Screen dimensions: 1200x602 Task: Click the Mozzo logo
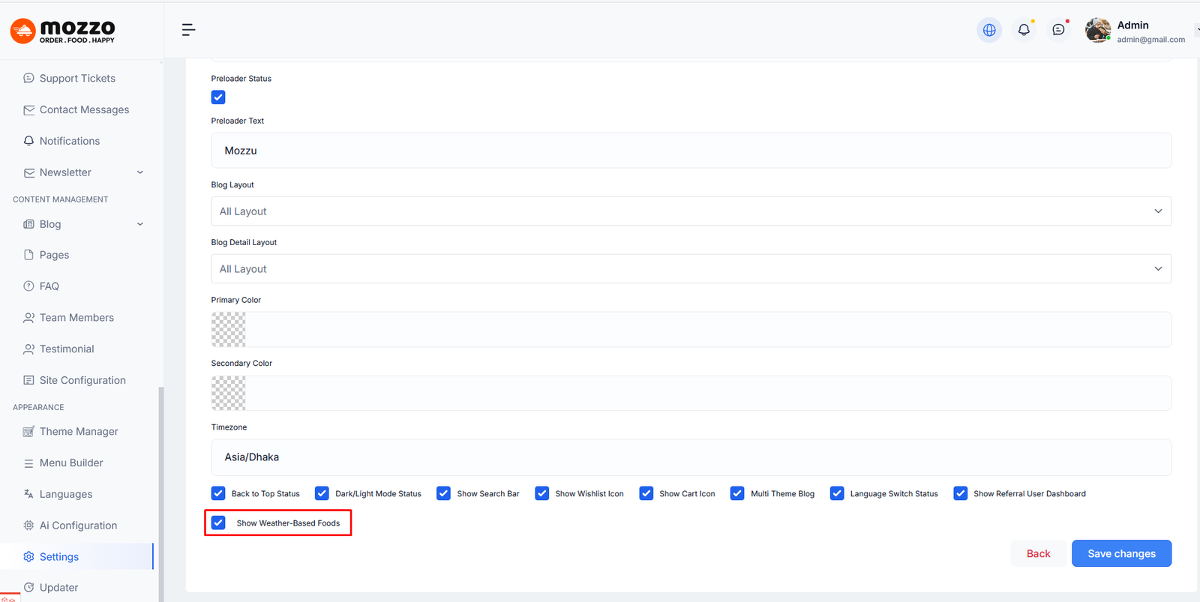tap(63, 31)
